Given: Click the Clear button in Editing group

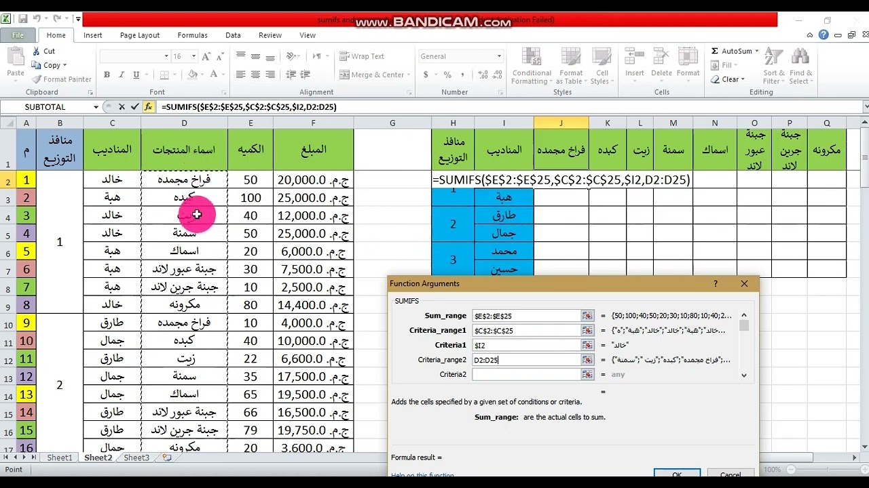Looking at the screenshot, I should pos(727,79).
